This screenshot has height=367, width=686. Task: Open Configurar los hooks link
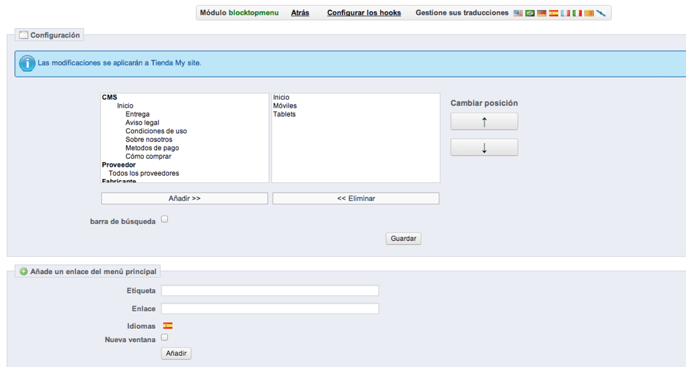click(364, 12)
